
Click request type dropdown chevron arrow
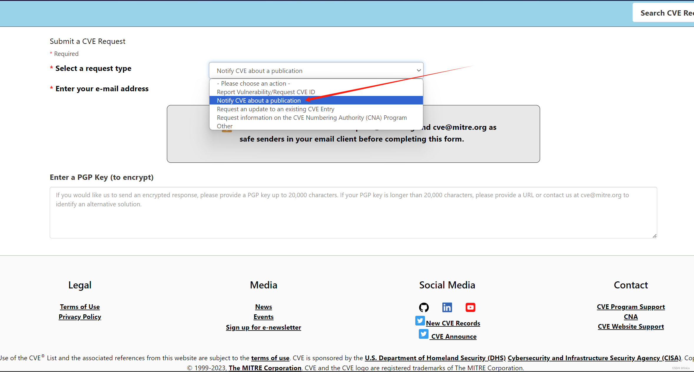(x=418, y=71)
